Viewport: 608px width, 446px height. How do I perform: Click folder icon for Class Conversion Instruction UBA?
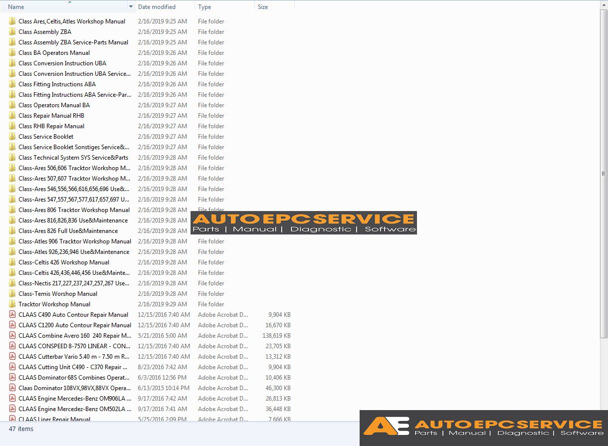pyautogui.click(x=12, y=63)
